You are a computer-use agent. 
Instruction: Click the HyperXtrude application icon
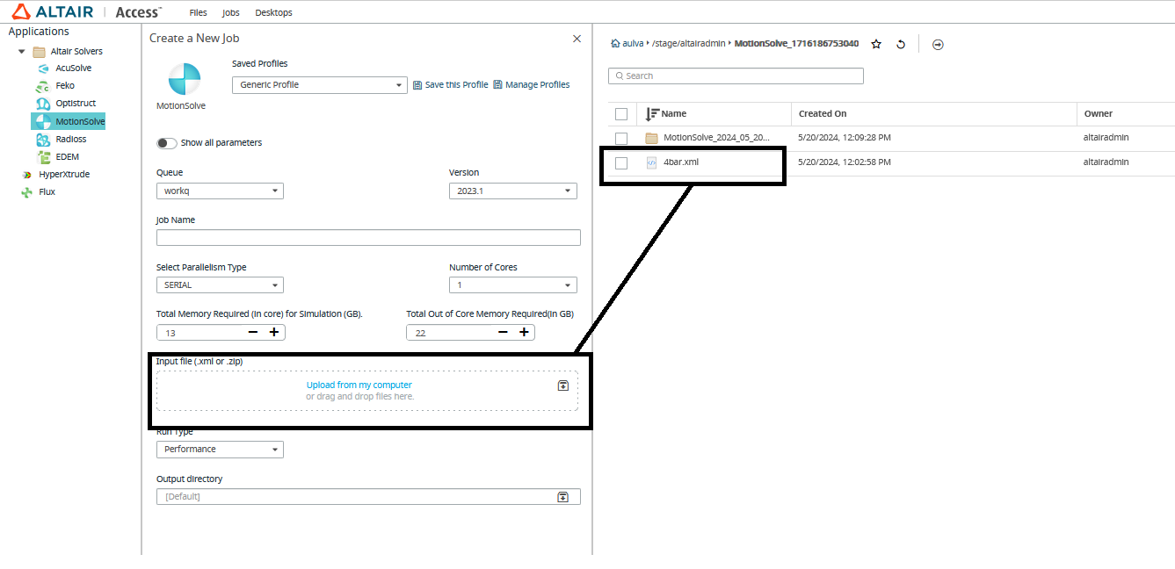coord(26,174)
